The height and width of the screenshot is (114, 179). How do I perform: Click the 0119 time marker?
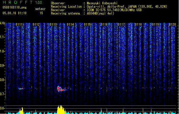[x=155, y=25]
